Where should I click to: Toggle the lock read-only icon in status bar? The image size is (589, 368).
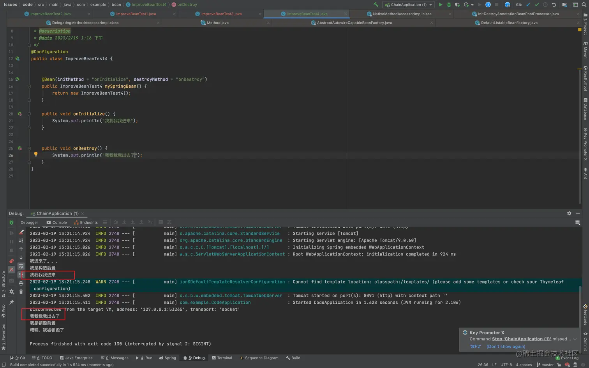pos(559,365)
